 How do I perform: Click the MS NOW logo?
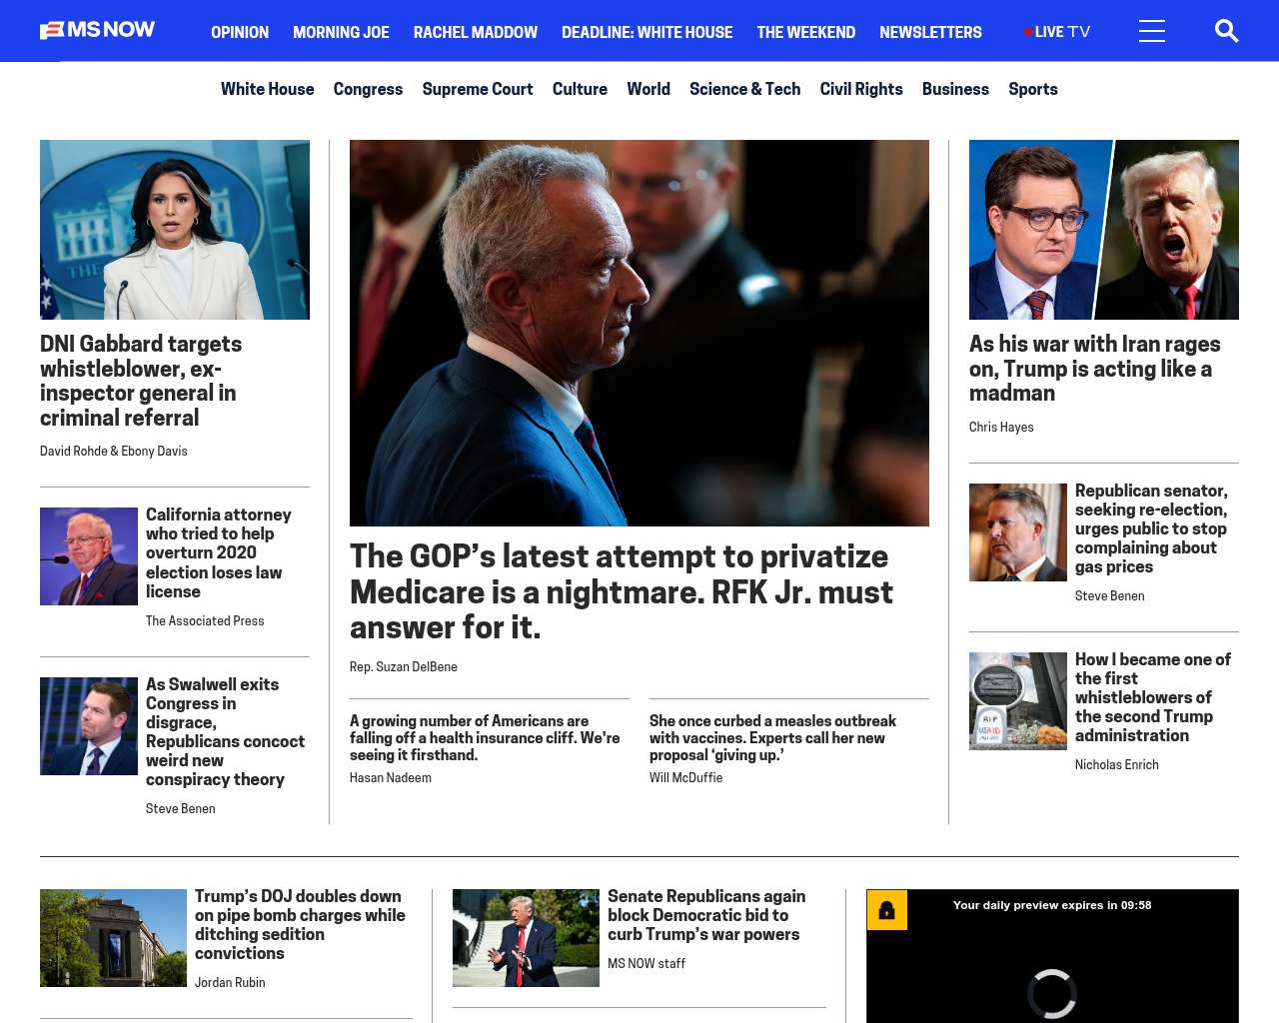coord(97,30)
